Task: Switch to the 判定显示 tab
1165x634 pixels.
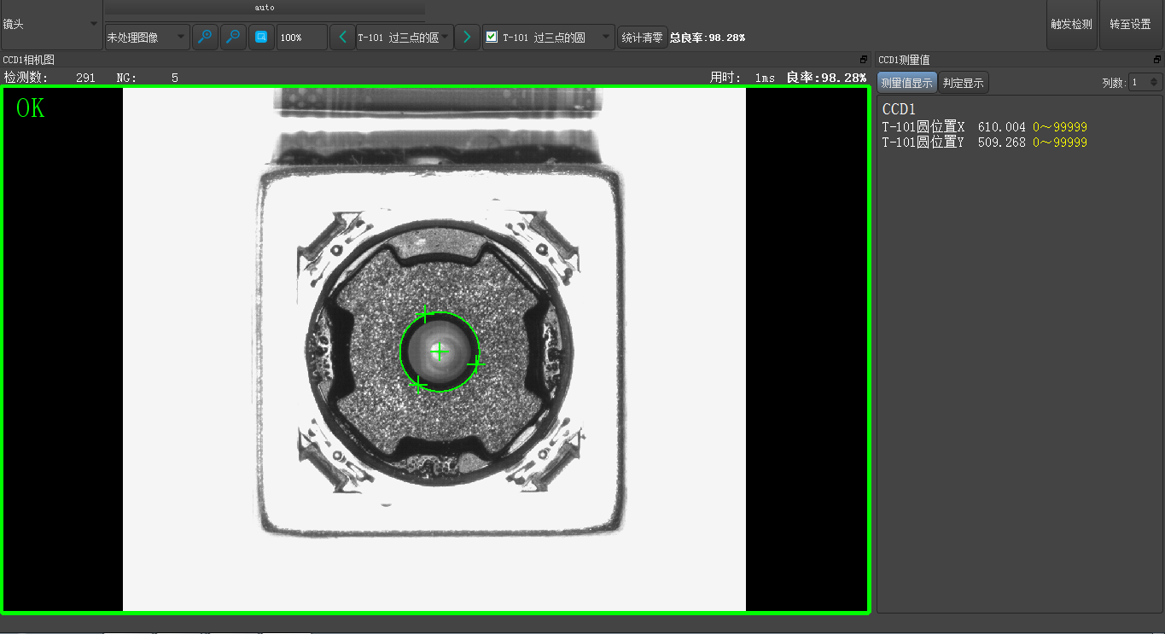Action: click(x=963, y=83)
